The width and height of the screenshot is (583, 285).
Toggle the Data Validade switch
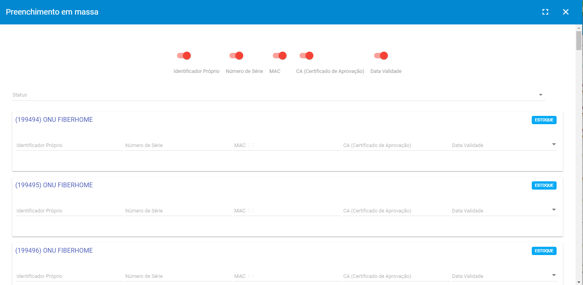point(381,56)
